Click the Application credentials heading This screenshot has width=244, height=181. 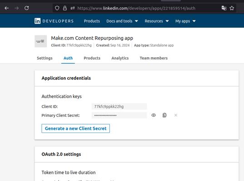(x=66, y=78)
